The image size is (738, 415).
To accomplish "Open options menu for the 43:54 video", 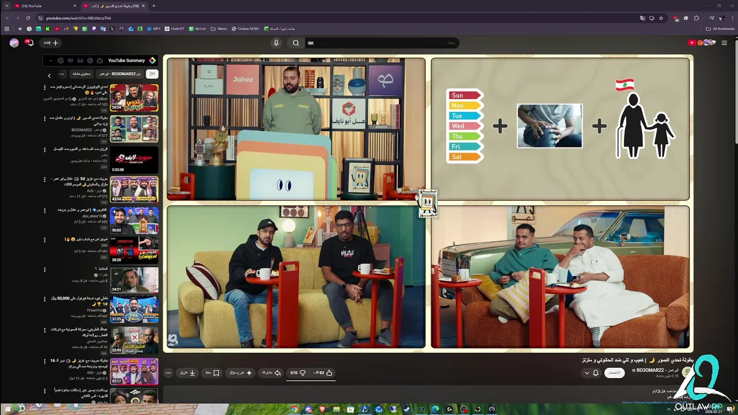I will click(x=45, y=180).
